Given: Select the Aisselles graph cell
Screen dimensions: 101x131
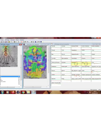Looking at the screenshot, I should point(56,60).
